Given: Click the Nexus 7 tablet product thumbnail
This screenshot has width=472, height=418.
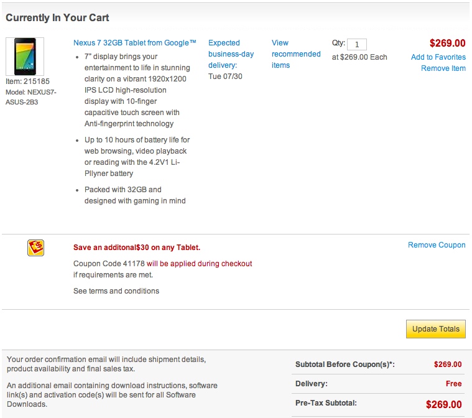Looking at the screenshot, I should 25,57.
